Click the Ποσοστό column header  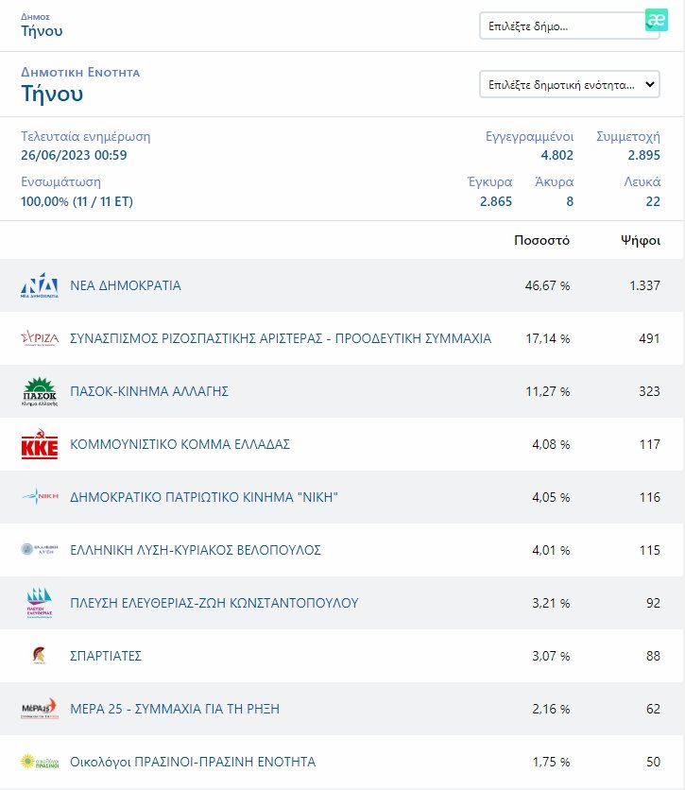click(541, 240)
